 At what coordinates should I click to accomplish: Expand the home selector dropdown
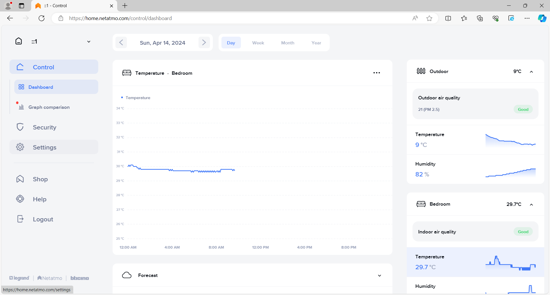tap(89, 42)
